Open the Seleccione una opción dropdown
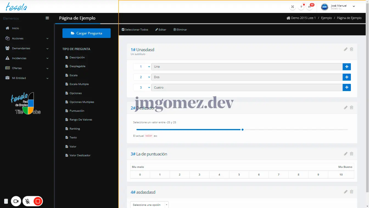This screenshot has height=208, width=369. pyautogui.click(x=149, y=205)
